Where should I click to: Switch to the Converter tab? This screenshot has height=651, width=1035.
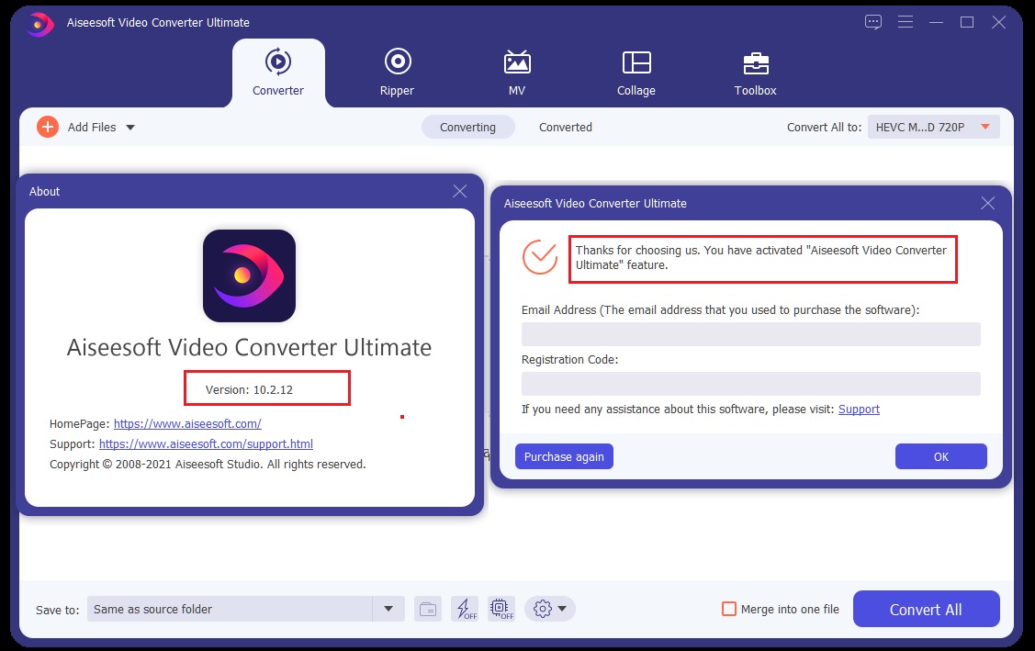[x=278, y=73]
